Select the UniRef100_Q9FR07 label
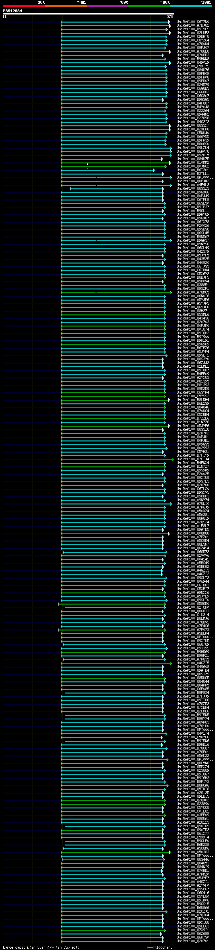This screenshot has width=215, height=950. click(x=193, y=81)
